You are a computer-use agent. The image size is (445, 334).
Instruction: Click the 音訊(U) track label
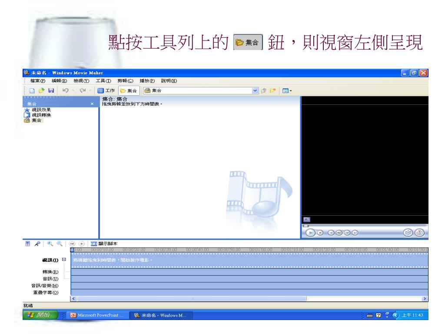coord(50,279)
